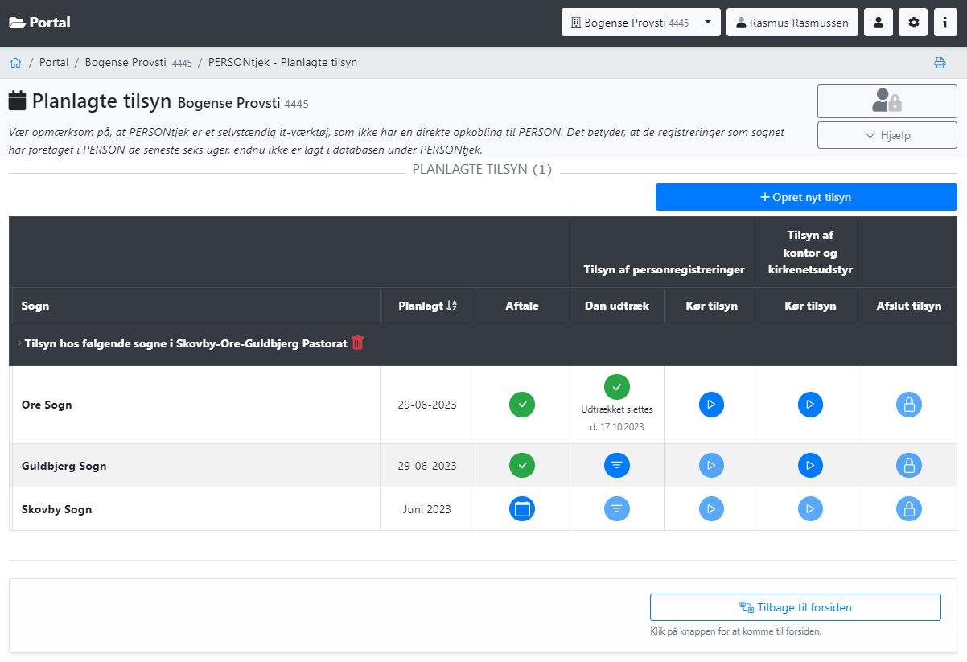The image size is (967, 662).
Task: Click the printer icon
Action: [940, 63]
